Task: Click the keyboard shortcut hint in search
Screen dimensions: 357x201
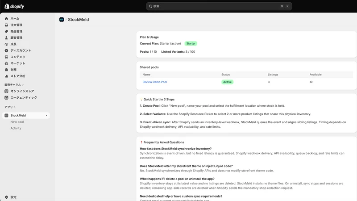Action: click(x=285, y=6)
